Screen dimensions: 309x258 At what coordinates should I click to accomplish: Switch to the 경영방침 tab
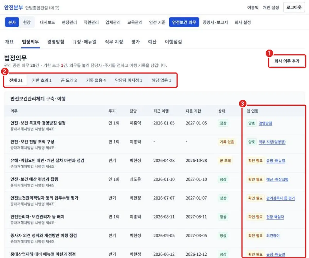click(56, 42)
